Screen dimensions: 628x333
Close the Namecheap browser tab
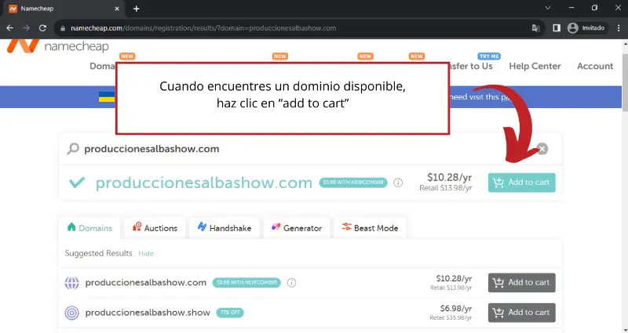point(117,9)
